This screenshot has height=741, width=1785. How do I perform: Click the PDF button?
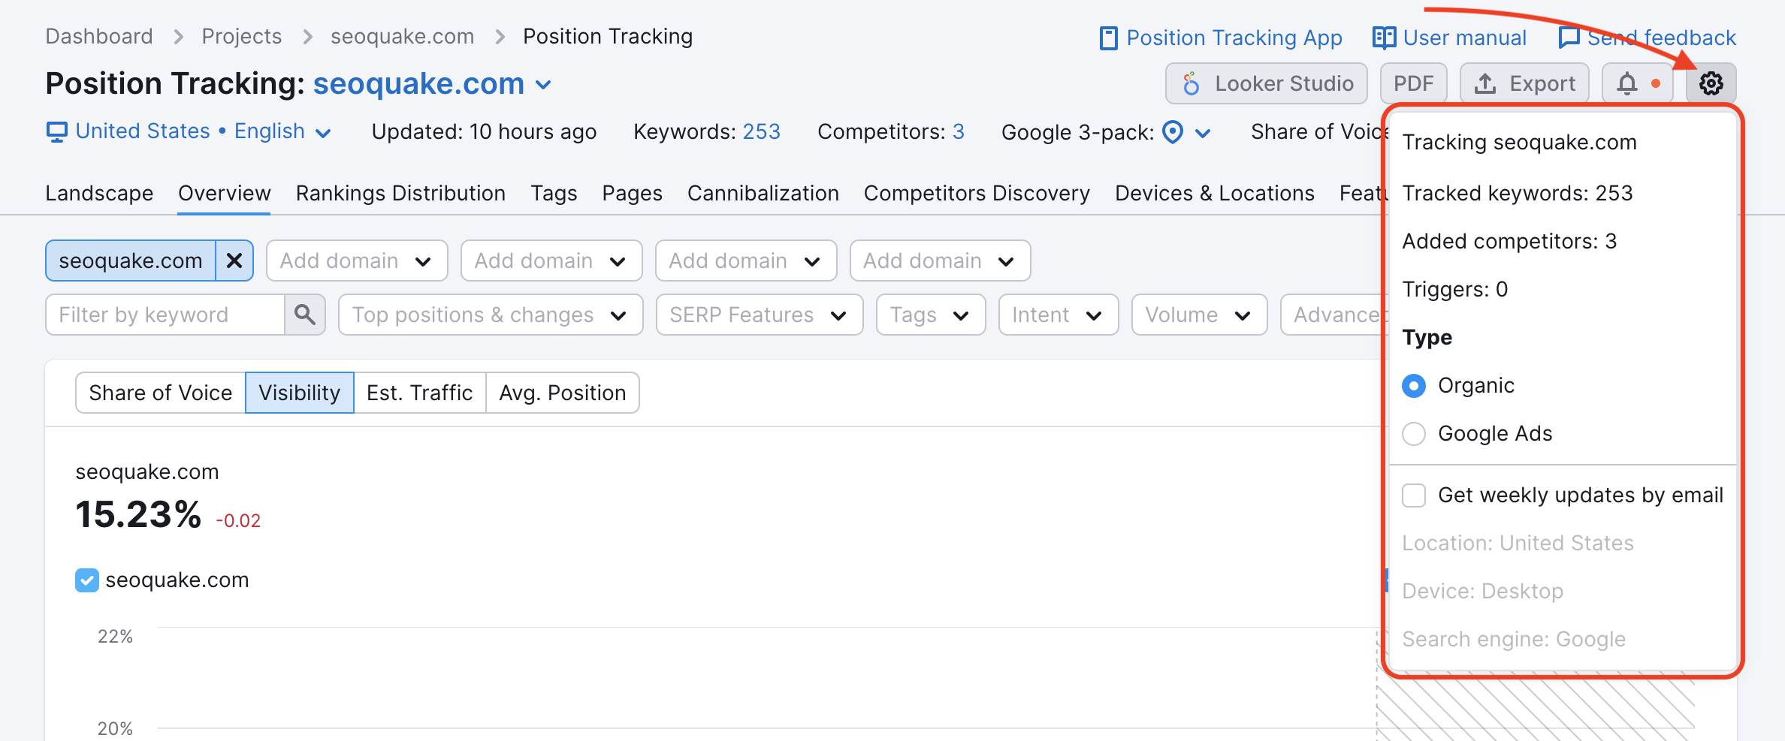coord(1413,83)
